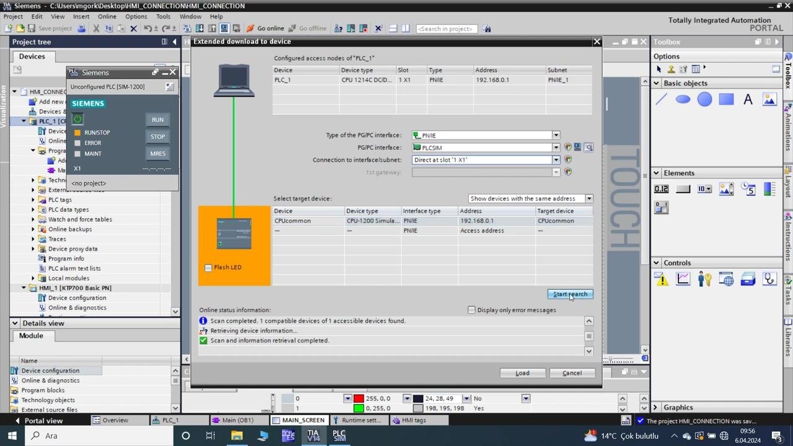Viewport: 793px width, 446px height.
Task: Switch to MAIN_SCREEN editor tab
Action: click(299, 420)
